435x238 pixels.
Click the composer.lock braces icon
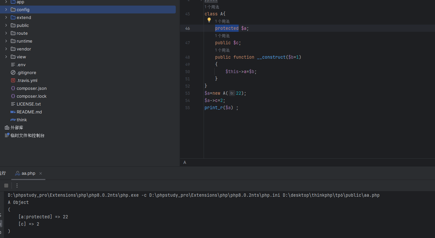(x=13, y=96)
